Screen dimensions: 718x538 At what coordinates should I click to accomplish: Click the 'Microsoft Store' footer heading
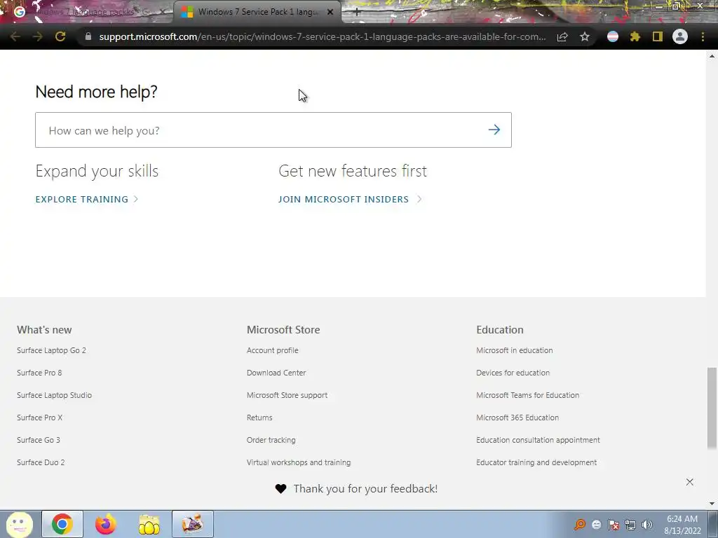(283, 330)
